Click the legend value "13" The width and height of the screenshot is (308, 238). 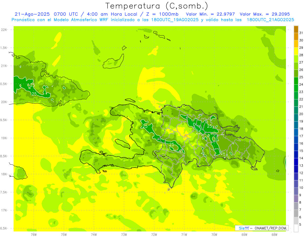[301, 166]
